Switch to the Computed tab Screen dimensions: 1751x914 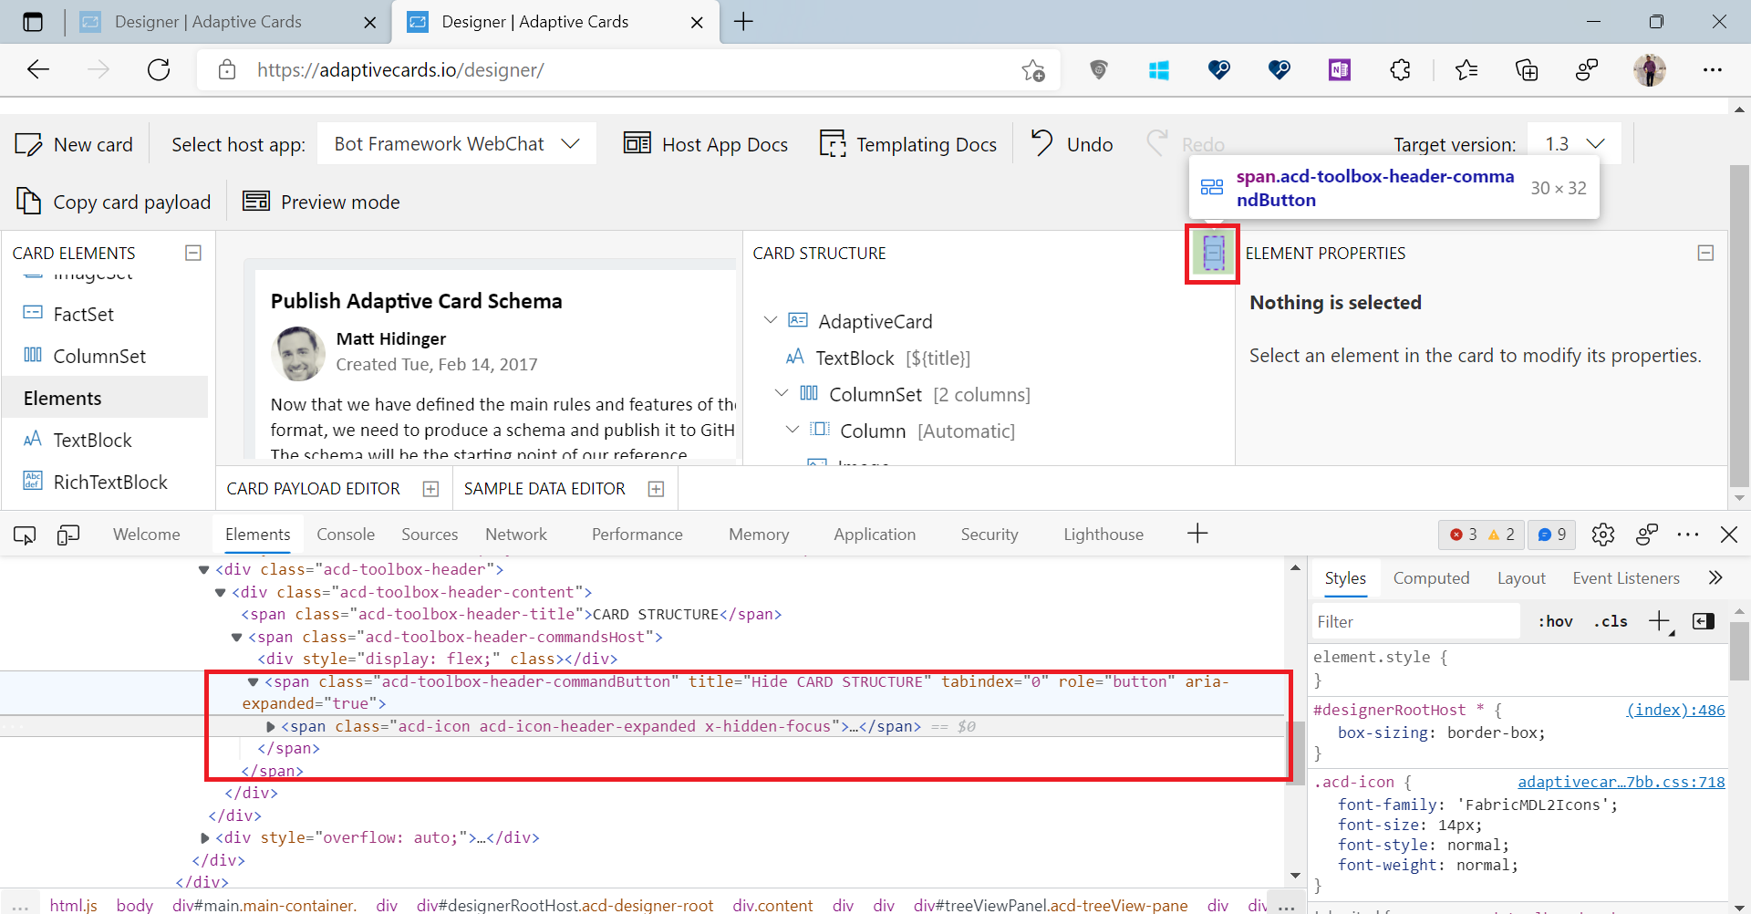pyautogui.click(x=1432, y=578)
